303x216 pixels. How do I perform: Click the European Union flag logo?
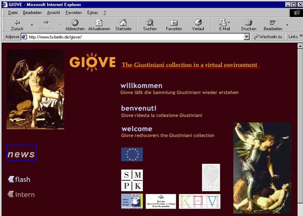[x=132, y=154]
